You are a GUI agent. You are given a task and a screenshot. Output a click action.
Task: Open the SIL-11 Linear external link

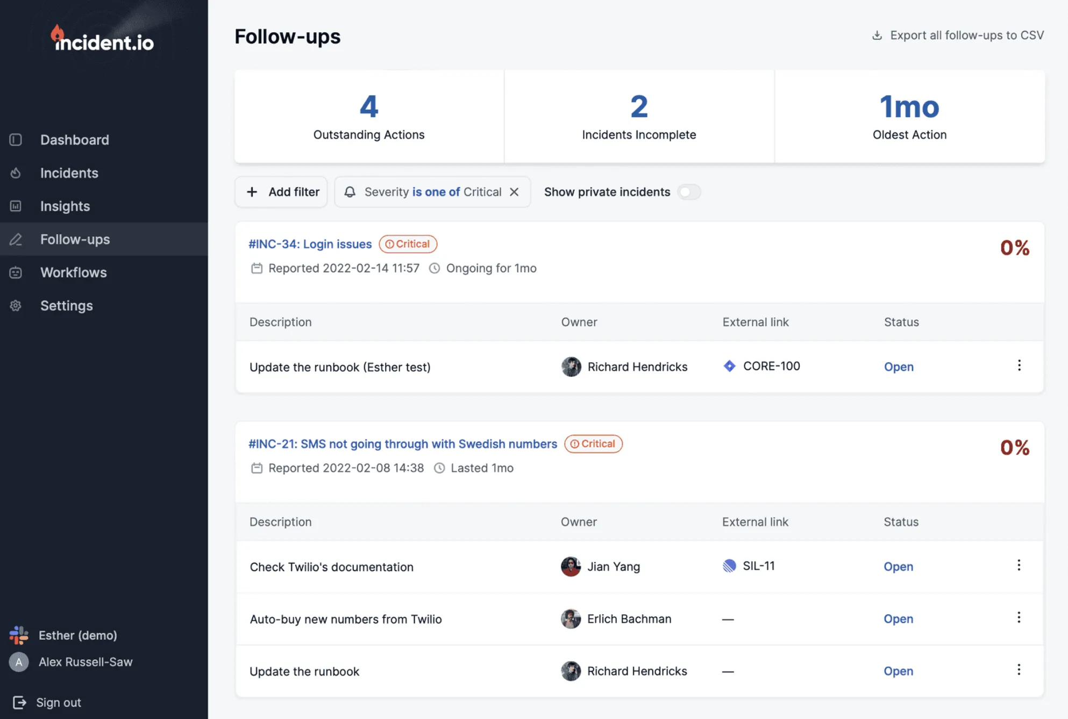pos(749,566)
